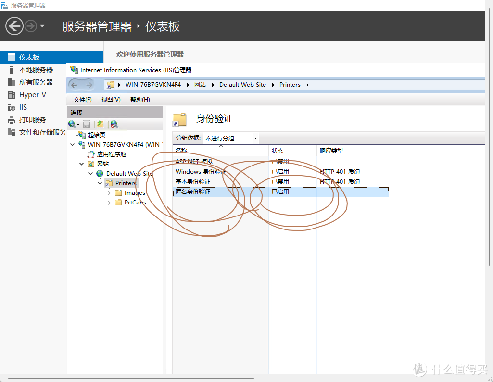Open the 视图(V) menu
The height and width of the screenshot is (382, 493).
(111, 99)
